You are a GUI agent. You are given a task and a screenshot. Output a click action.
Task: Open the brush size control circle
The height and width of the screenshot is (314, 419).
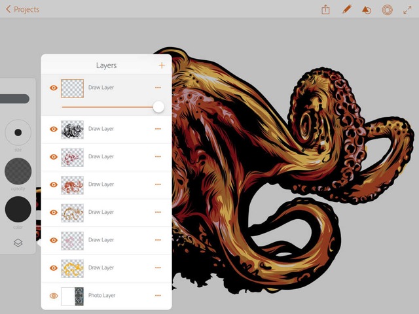(18, 132)
